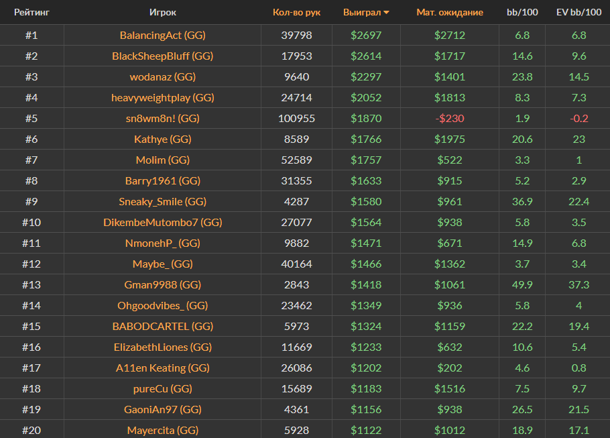610x438 pixels.
Task: Open player BalancingAct (GG) profile
Action: tap(163, 35)
